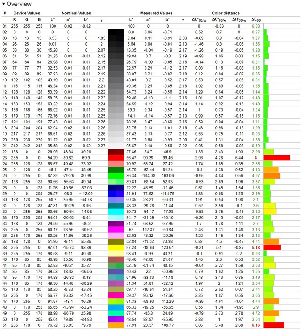Click measured a* 102.87 in row 35
The image size is (302, 330).
click(148, 230)
